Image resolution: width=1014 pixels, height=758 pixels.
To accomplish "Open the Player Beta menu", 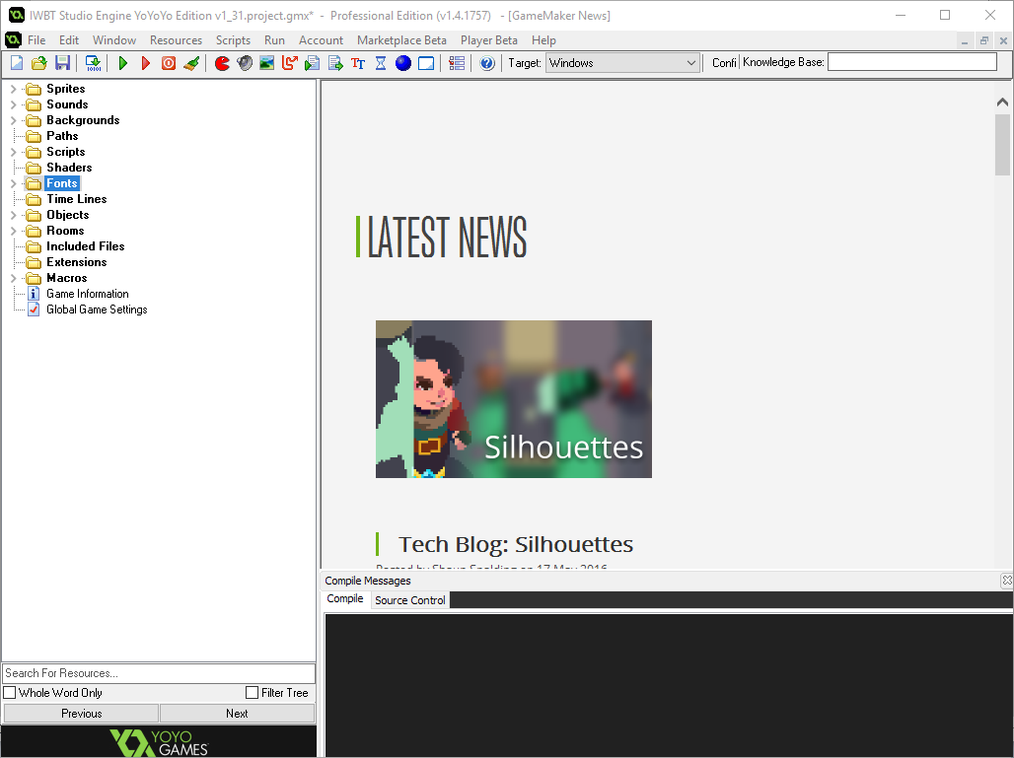I will tap(489, 40).
